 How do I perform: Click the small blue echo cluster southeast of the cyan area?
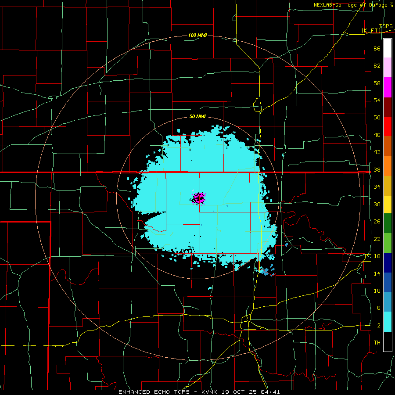(266, 271)
